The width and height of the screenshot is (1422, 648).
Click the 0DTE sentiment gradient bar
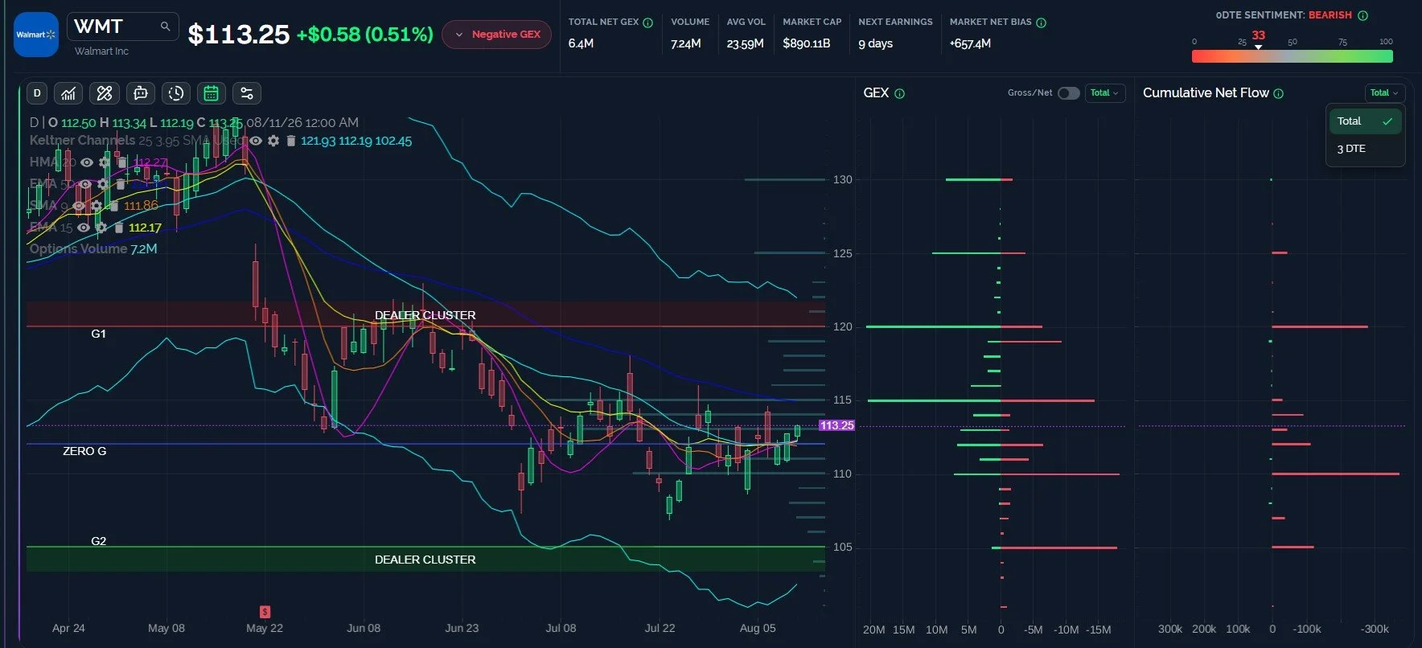(1292, 56)
